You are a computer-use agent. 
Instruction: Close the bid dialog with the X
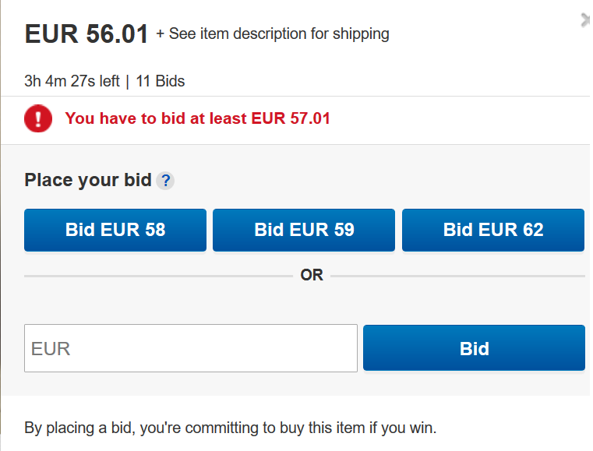point(586,20)
